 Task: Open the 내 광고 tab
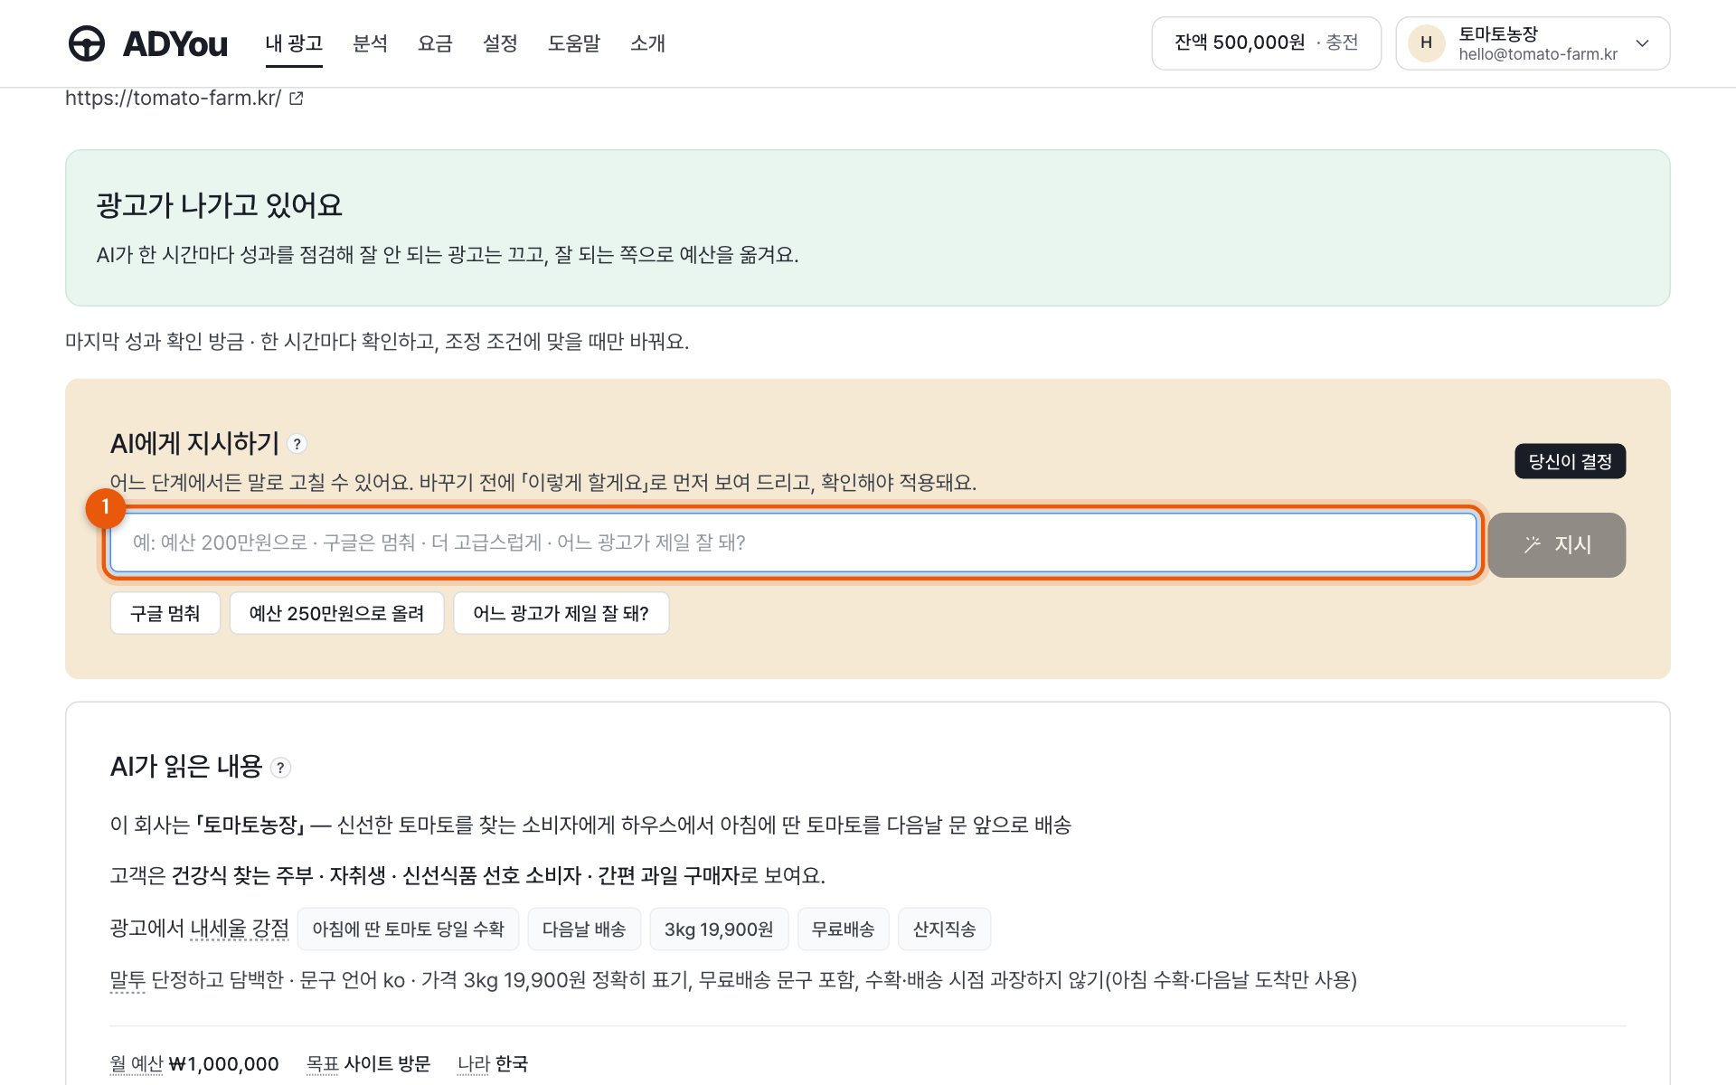294,43
